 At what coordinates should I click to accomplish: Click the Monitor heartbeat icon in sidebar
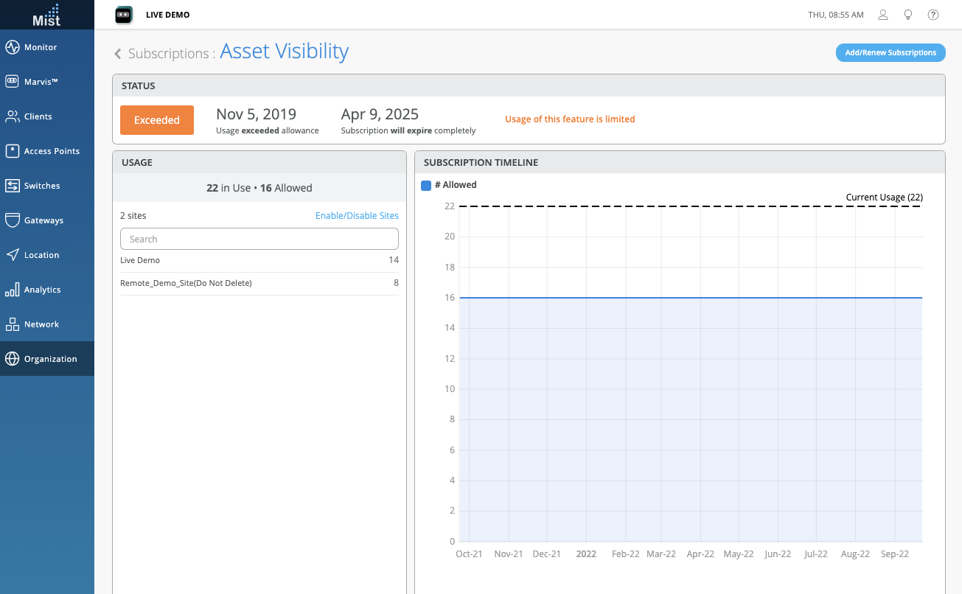12,47
